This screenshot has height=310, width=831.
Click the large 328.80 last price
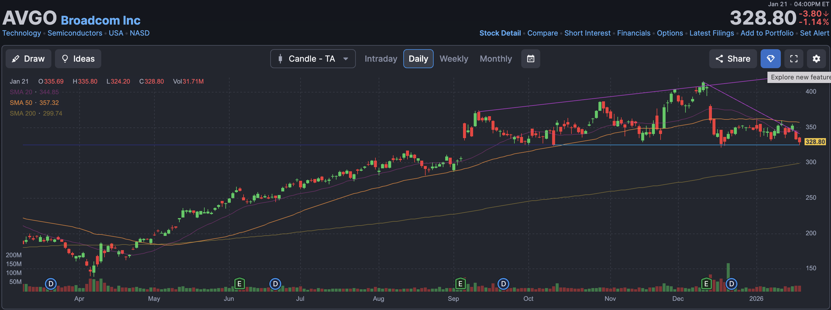tap(763, 18)
